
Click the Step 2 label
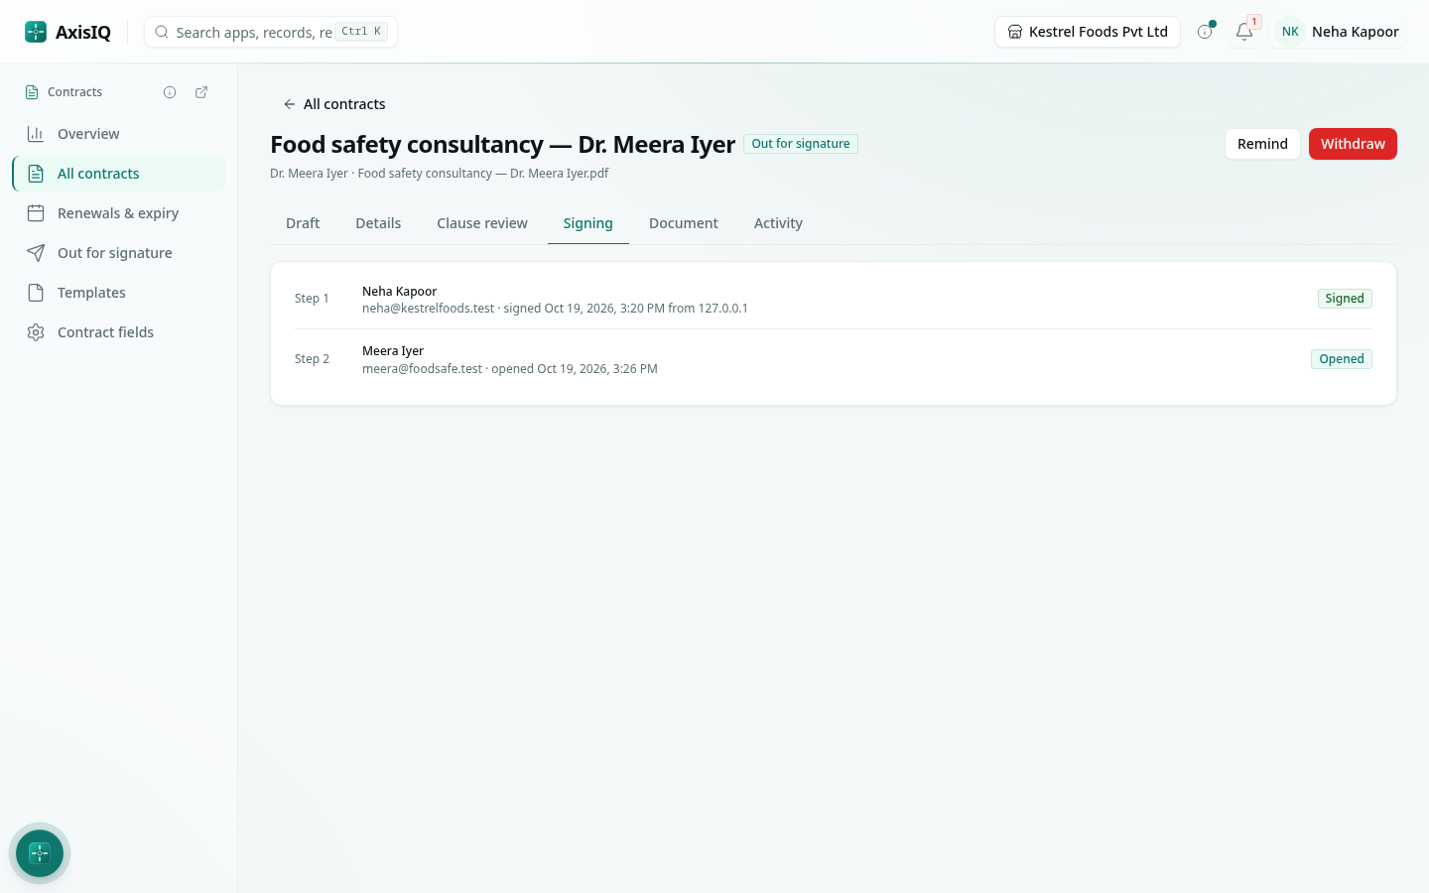(x=312, y=359)
